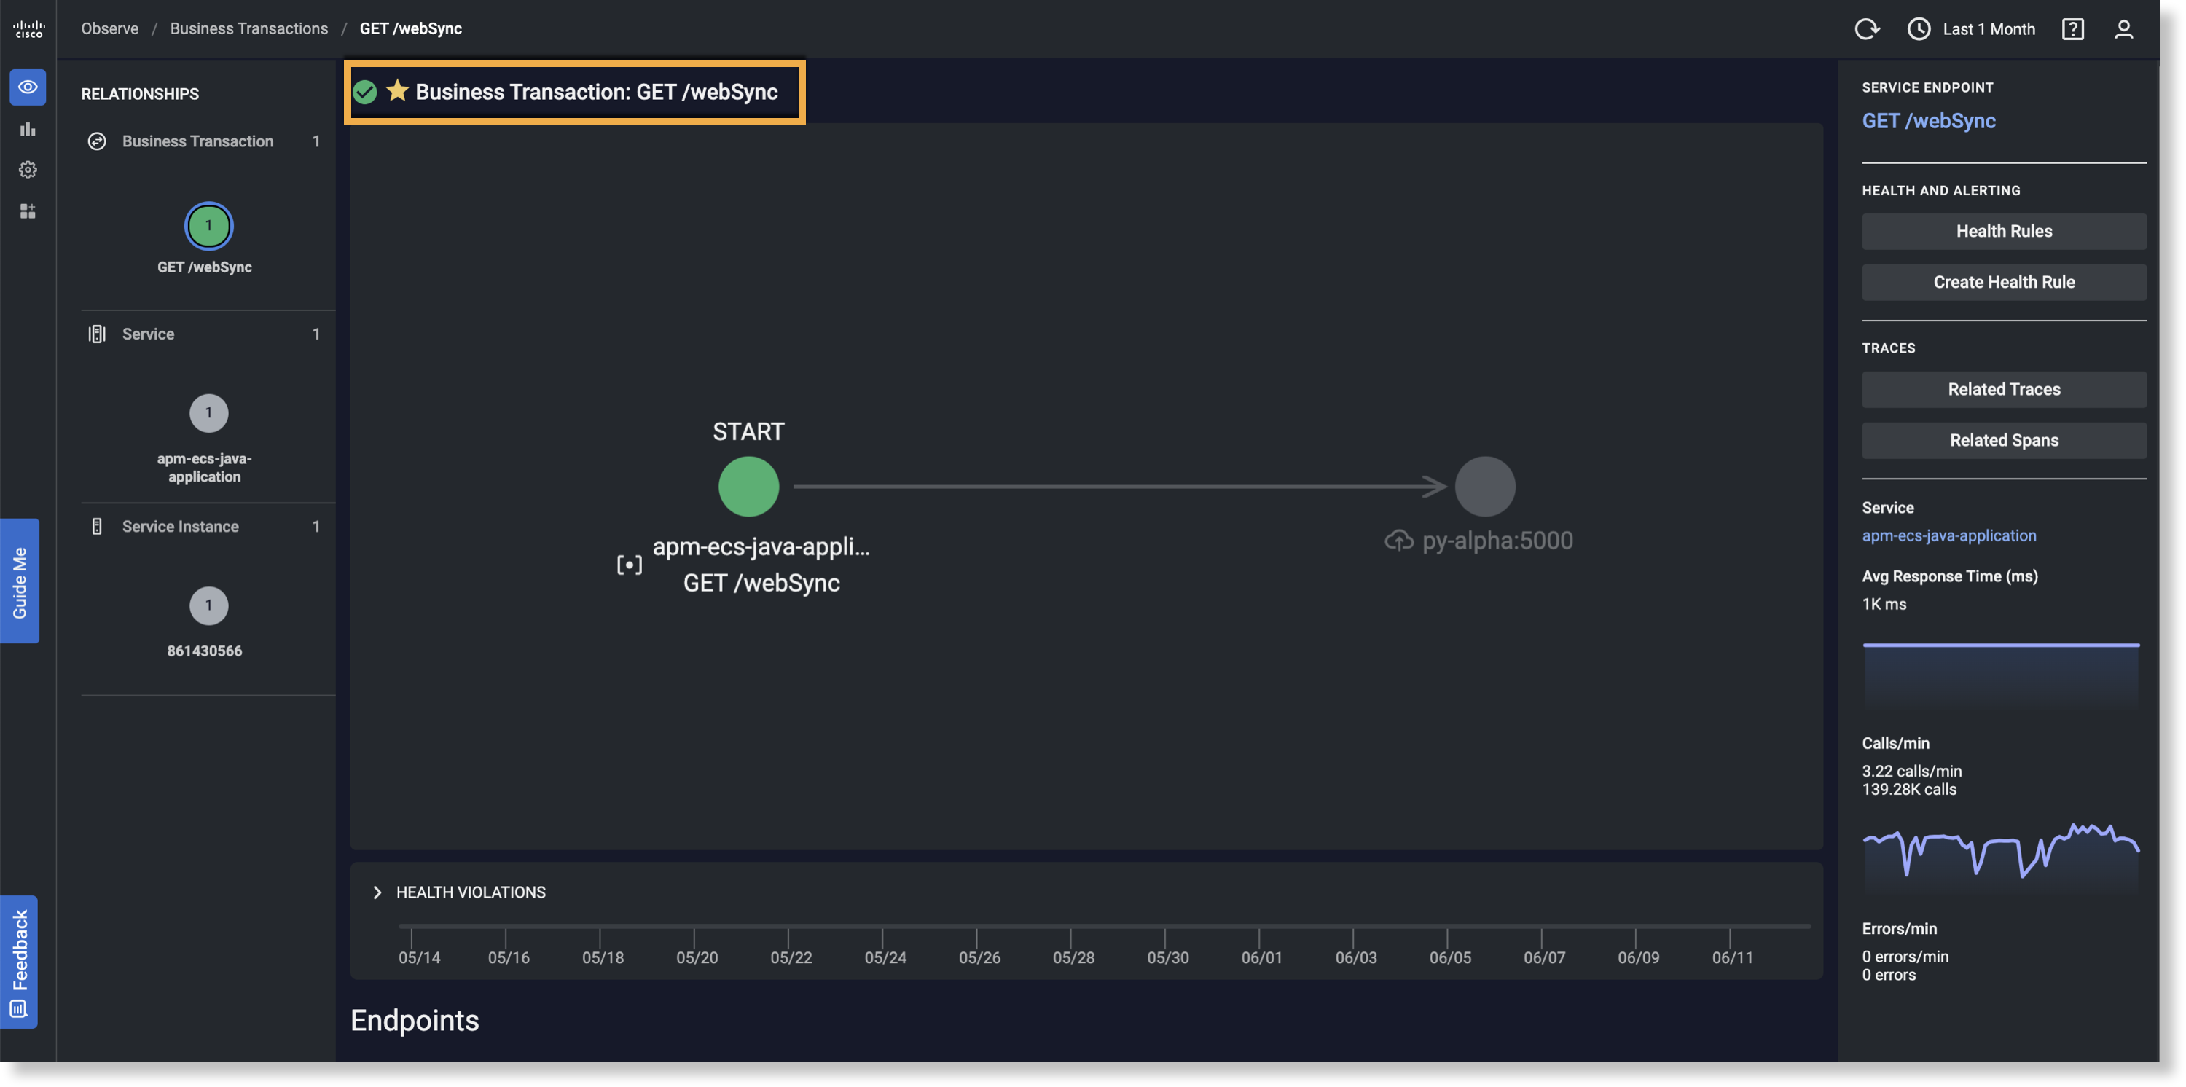This screenshot has height=1087, width=2186.
Task: Open the Feedback side tab
Action: click(20, 962)
